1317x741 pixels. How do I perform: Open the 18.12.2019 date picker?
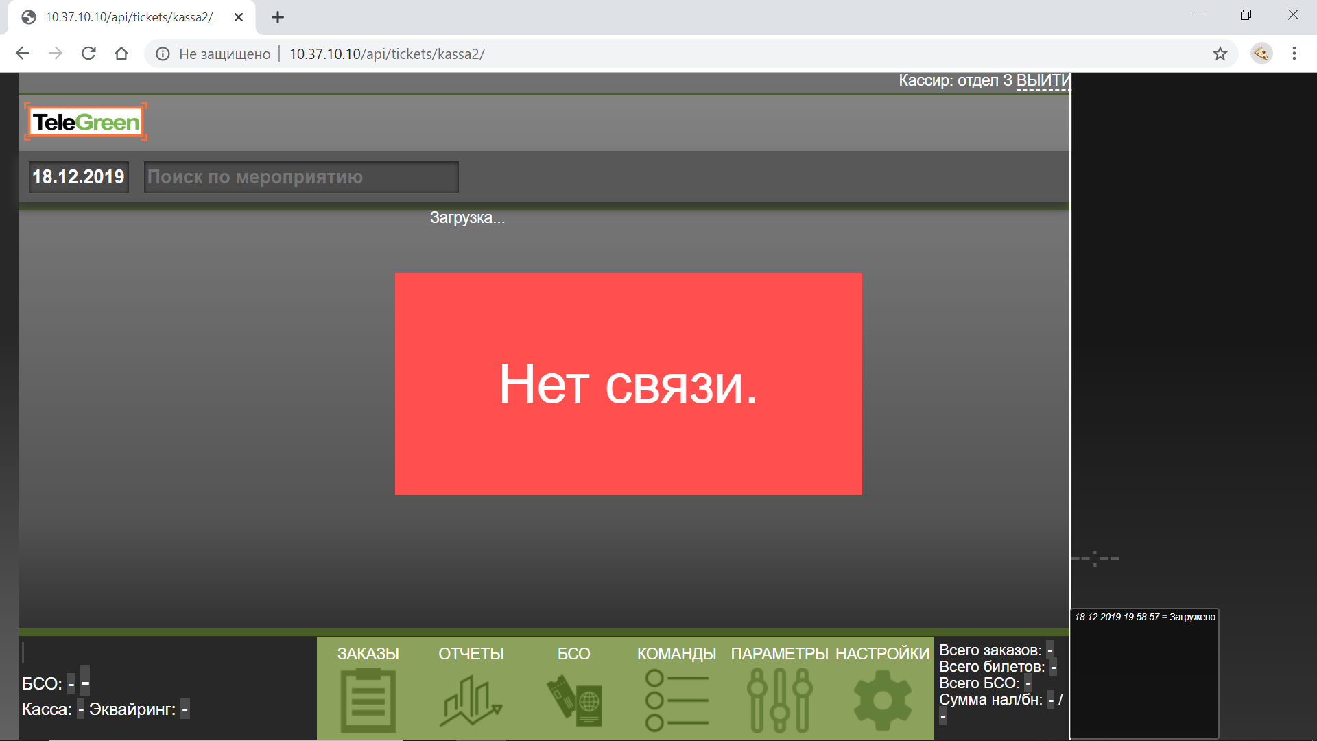point(78,177)
